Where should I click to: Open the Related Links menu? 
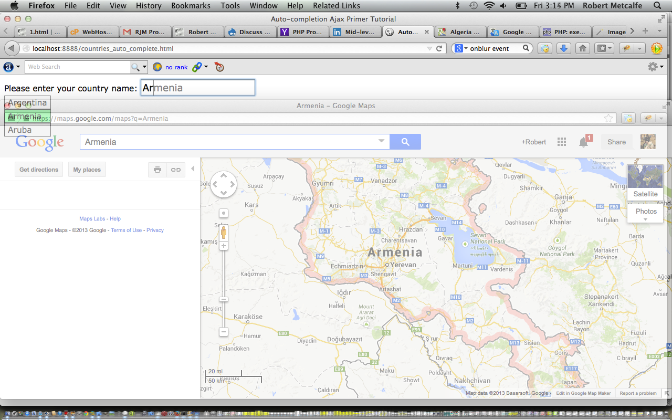coord(337,6)
